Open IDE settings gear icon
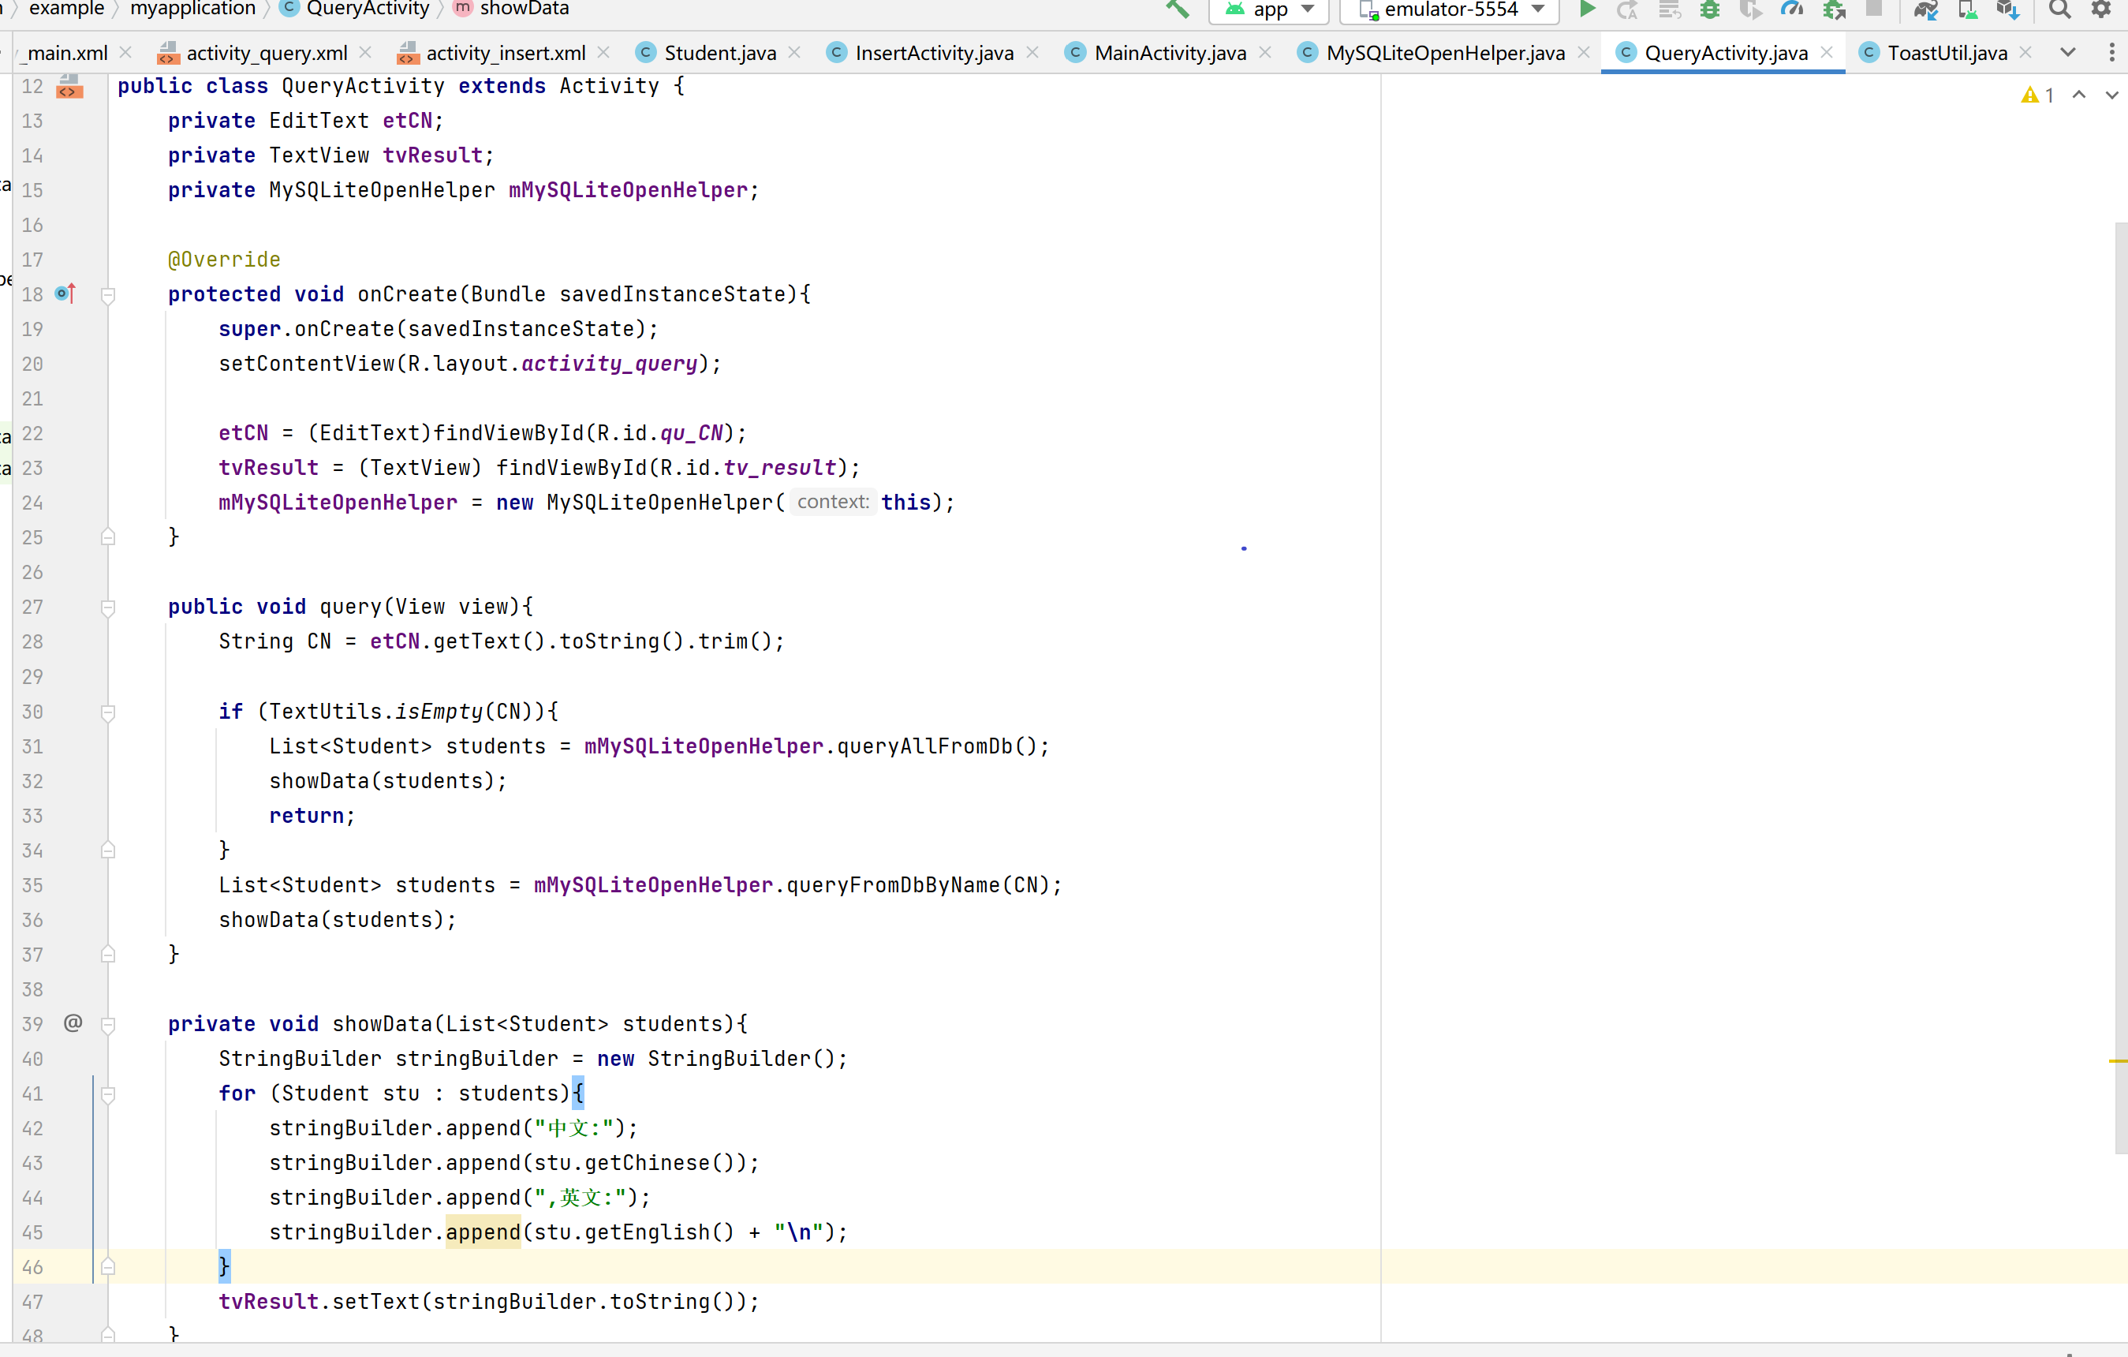 click(2100, 9)
